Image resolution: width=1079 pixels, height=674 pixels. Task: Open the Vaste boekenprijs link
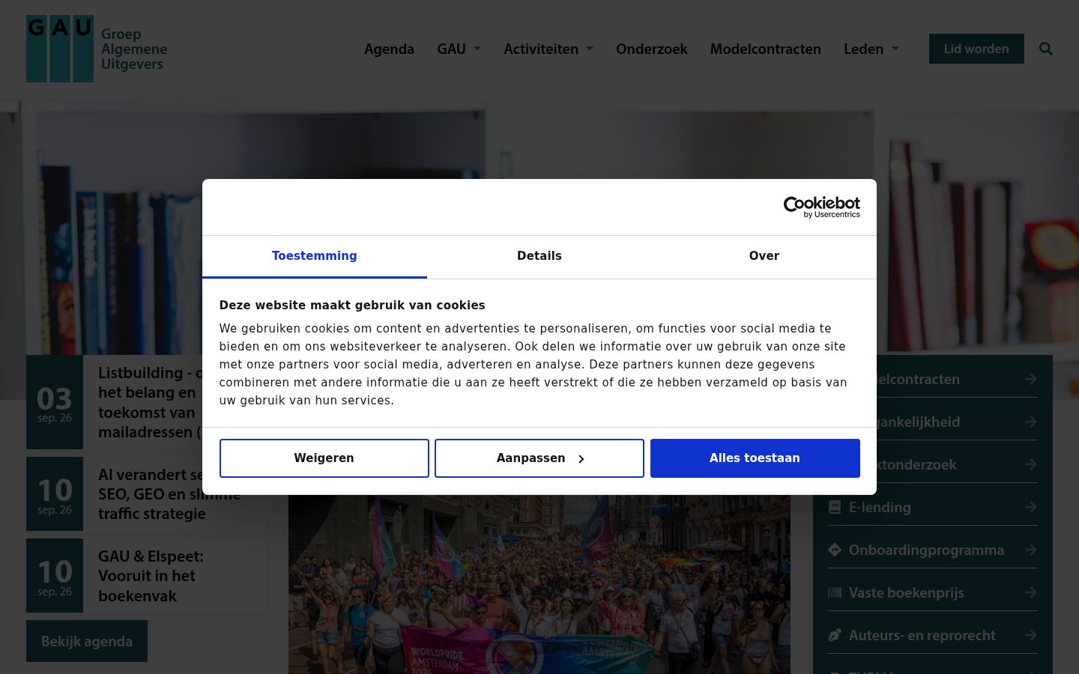click(907, 592)
